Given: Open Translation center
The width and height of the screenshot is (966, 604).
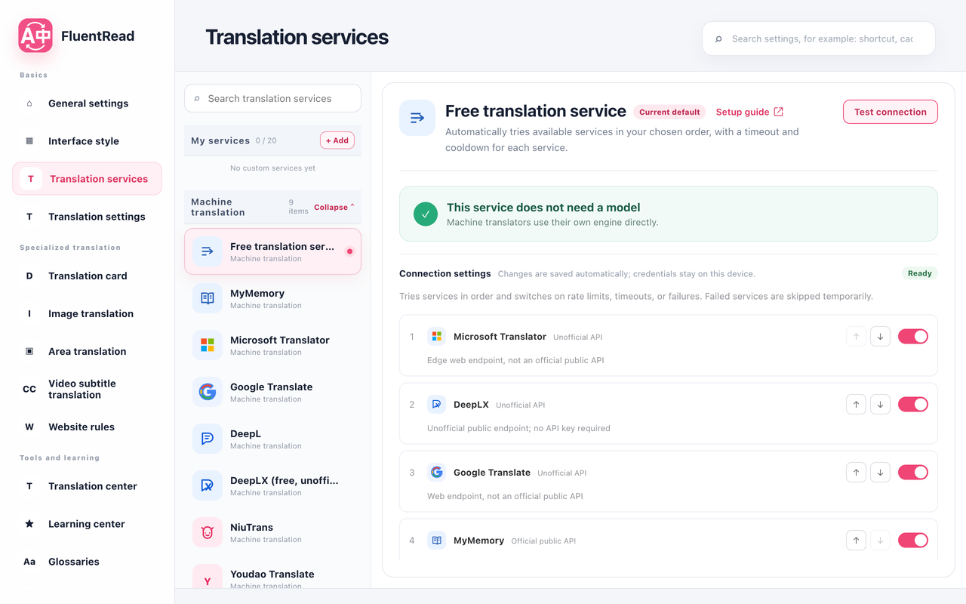Looking at the screenshot, I should pyautogui.click(x=87, y=486).
